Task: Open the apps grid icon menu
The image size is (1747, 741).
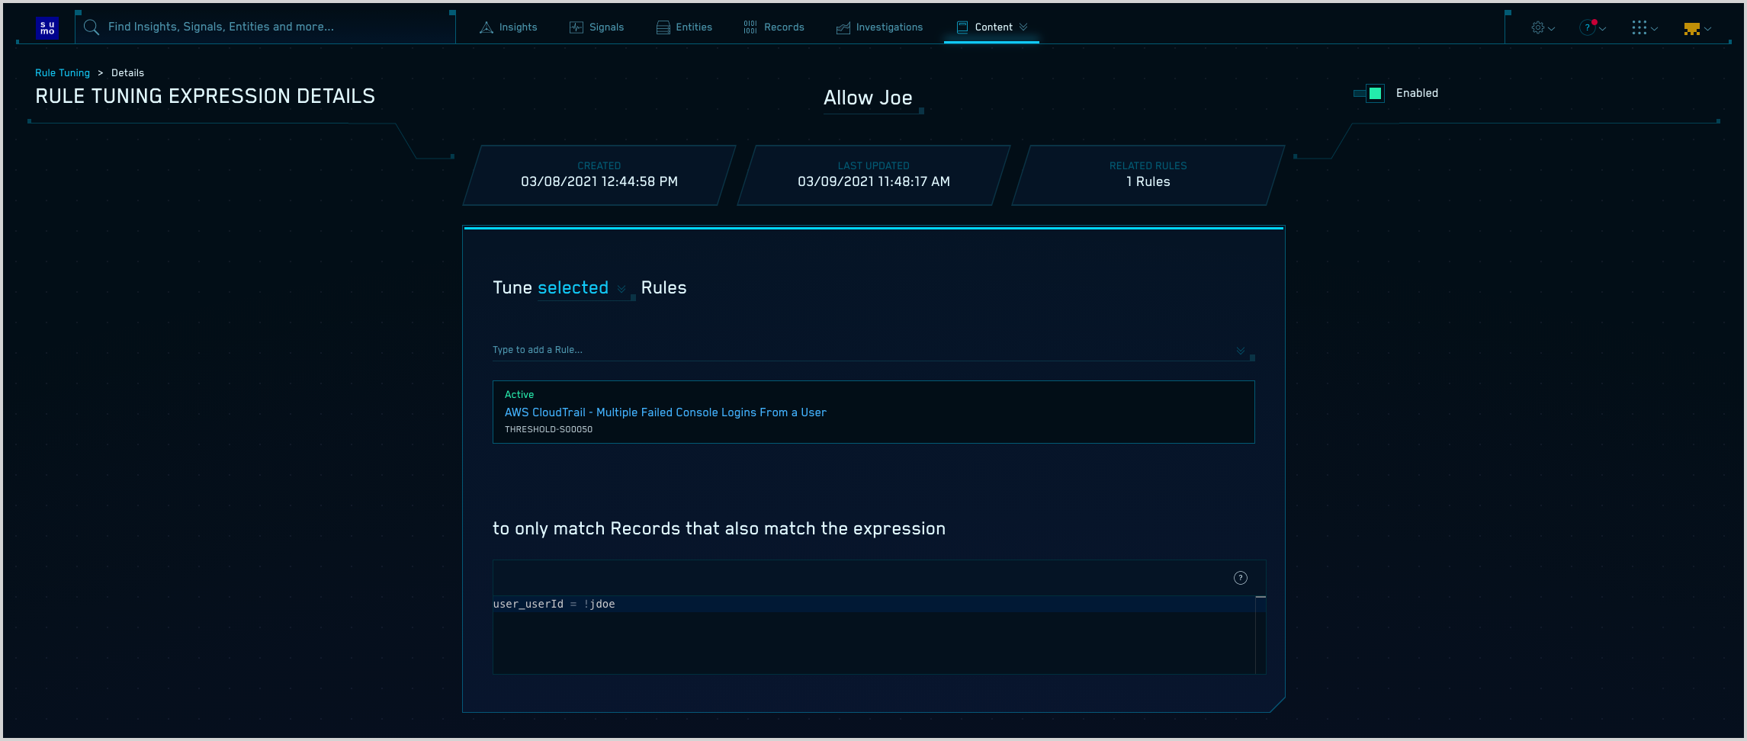Action: 1639,27
